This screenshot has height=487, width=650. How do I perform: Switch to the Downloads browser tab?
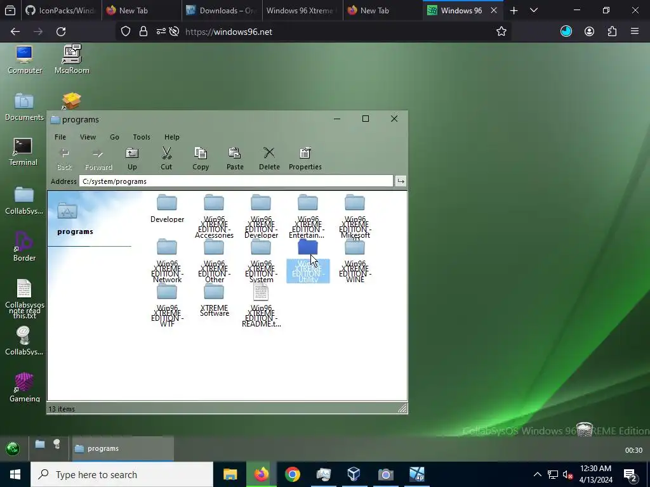click(222, 10)
